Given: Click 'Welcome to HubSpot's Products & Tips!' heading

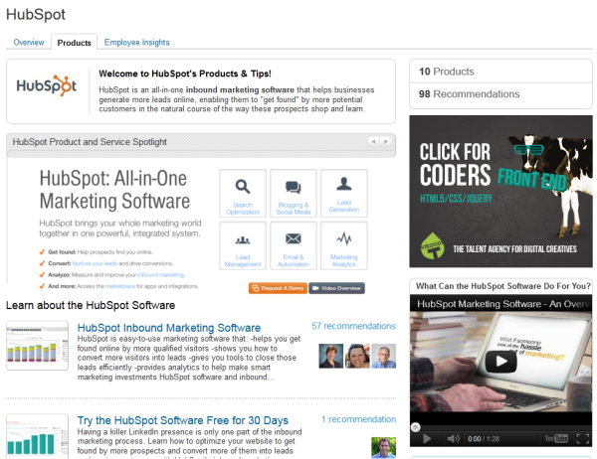Looking at the screenshot, I should tap(185, 74).
